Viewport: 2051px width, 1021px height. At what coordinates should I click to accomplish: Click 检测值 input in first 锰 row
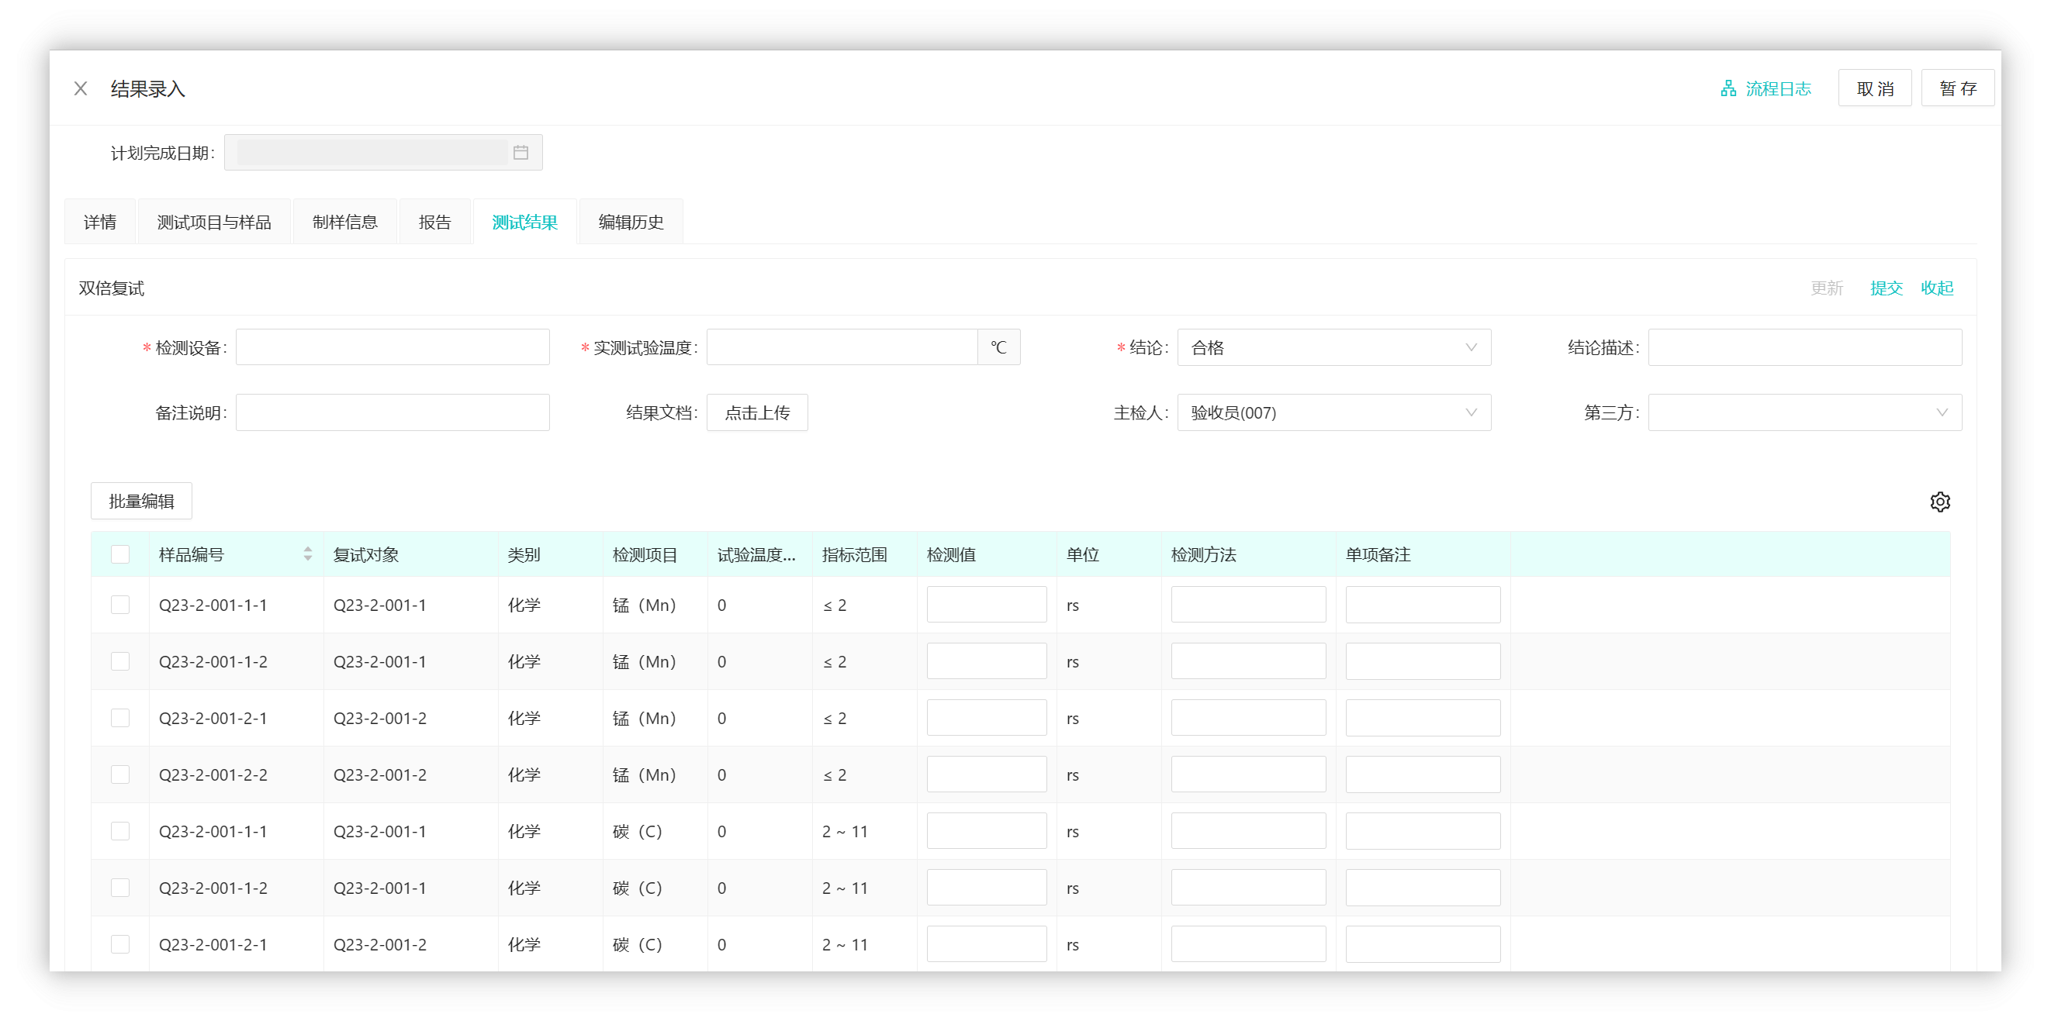click(986, 605)
